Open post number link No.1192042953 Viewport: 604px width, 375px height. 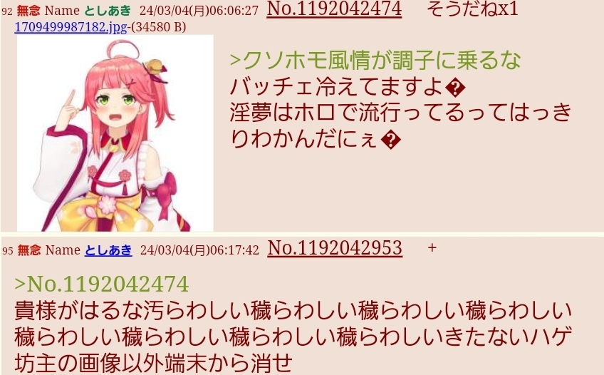pyautogui.click(x=335, y=248)
